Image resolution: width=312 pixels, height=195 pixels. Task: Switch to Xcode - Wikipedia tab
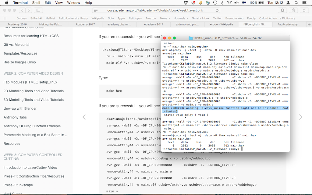click(x=221, y=24)
